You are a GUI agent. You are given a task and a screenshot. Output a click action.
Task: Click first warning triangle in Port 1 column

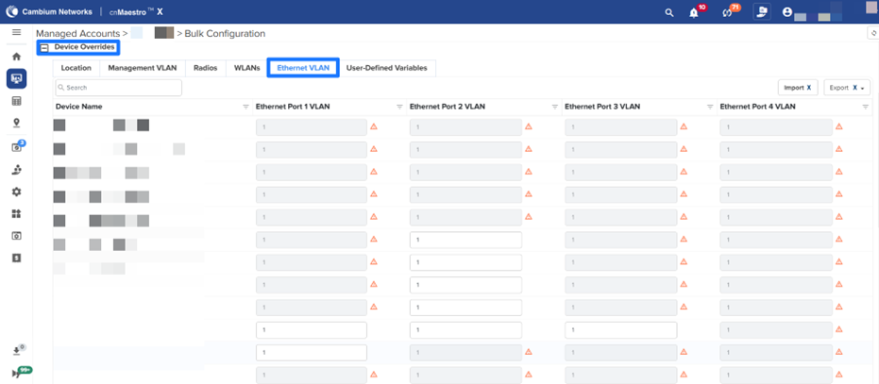click(x=373, y=126)
